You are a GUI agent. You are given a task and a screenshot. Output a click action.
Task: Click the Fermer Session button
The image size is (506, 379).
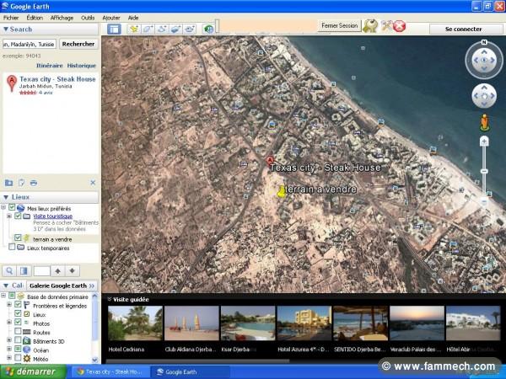(340, 25)
